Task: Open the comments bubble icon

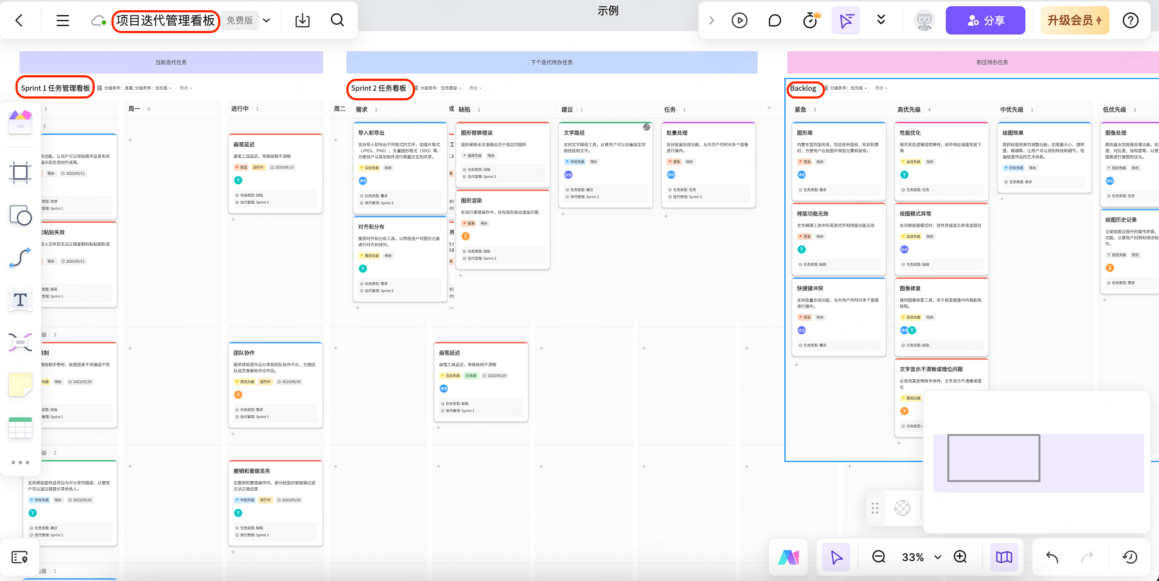Action: [x=774, y=21]
